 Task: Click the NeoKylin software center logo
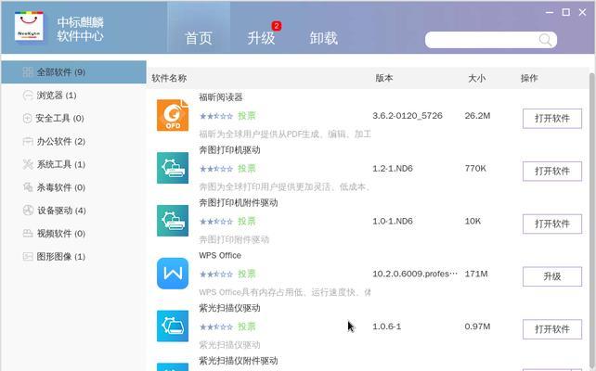pos(29,26)
